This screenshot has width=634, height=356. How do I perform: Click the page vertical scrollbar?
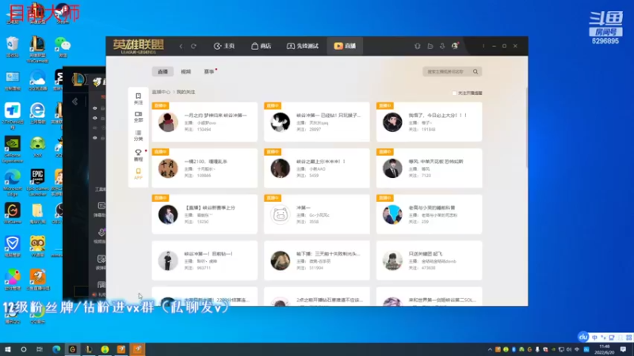point(526,127)
